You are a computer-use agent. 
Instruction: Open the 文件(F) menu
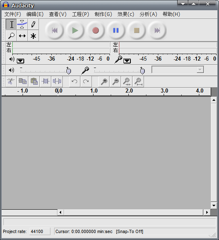[13, 14]
